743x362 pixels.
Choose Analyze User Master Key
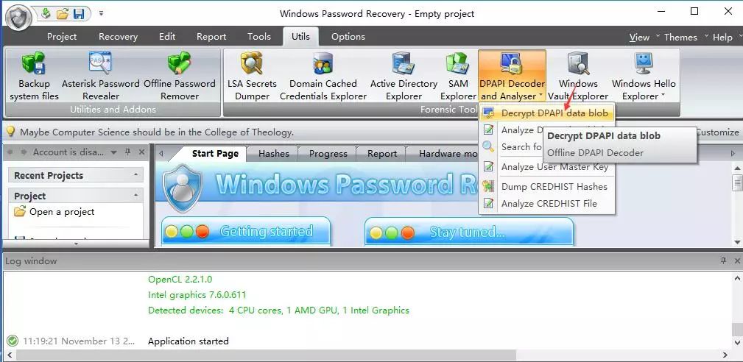click(x=547, y=166)
